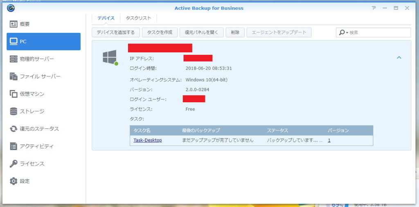Open the Task-Desktop task link
This screenshot has height=207, width=419.
click(x=147, y=140)
